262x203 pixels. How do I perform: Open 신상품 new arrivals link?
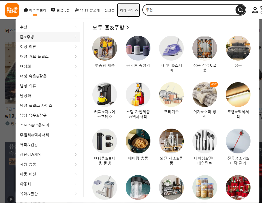pyautogui.click(x=110, y=10)
